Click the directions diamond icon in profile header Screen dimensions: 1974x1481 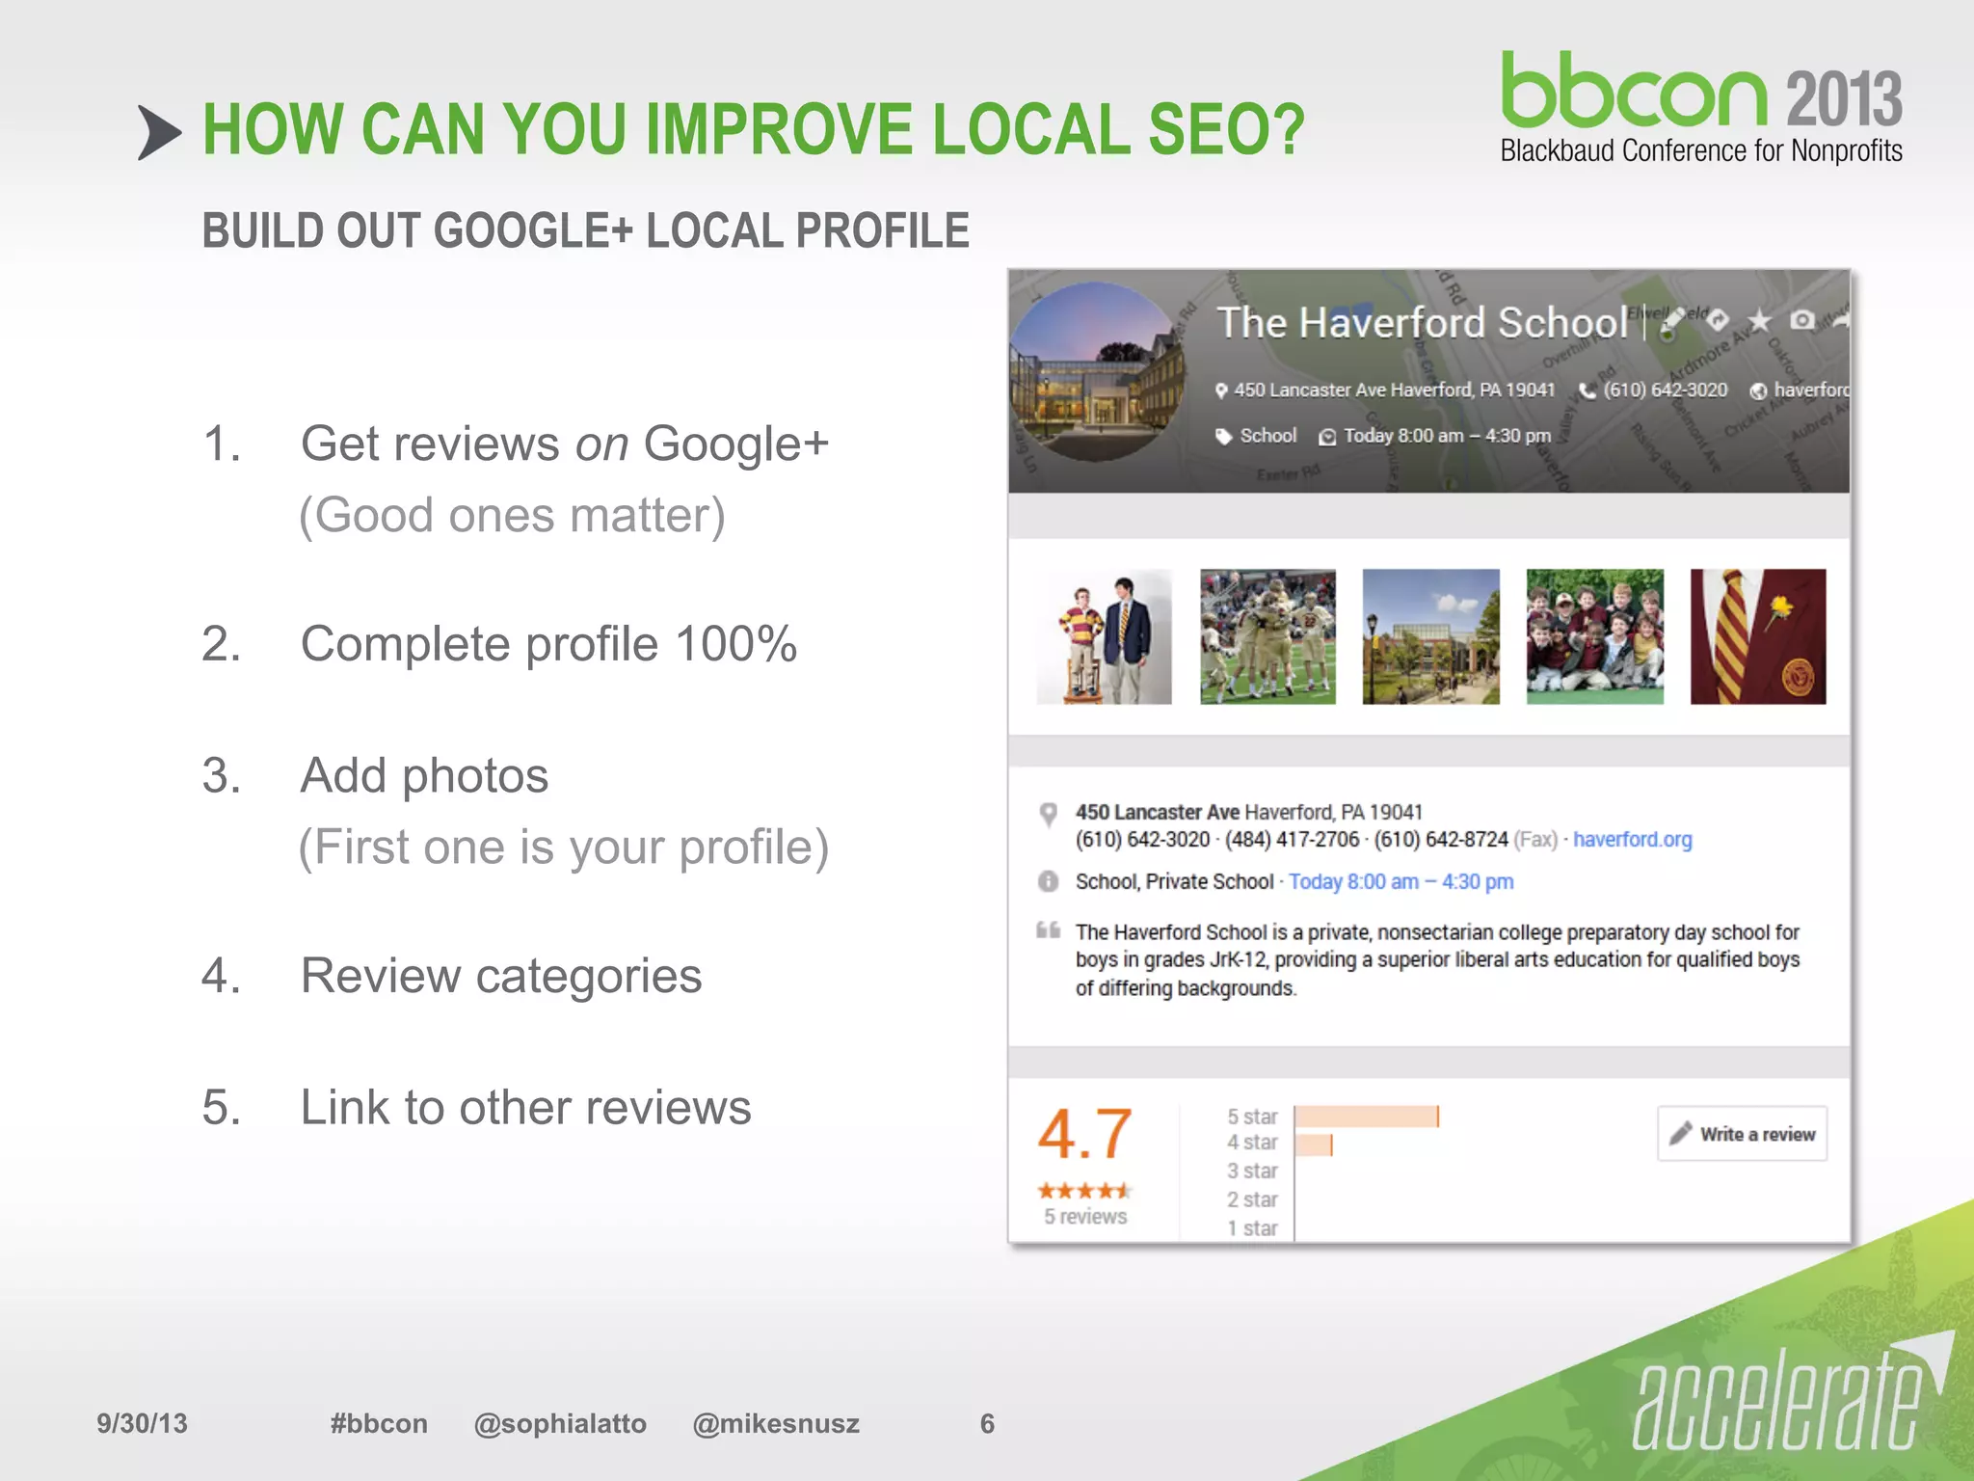pos(1717,321)
